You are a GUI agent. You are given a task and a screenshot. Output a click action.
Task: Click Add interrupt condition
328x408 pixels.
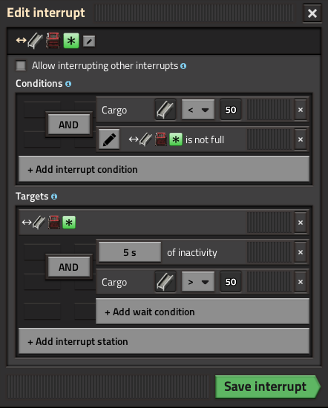click(x=164, y=169)
